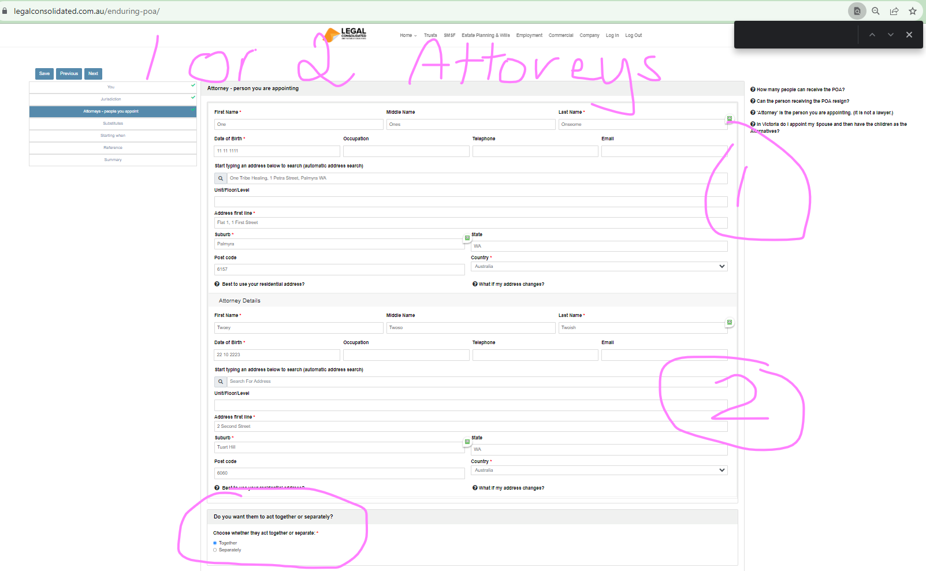Screen dimensions: 926x571
Task: Go to the Starting when step
Action: tap(113, 136)
